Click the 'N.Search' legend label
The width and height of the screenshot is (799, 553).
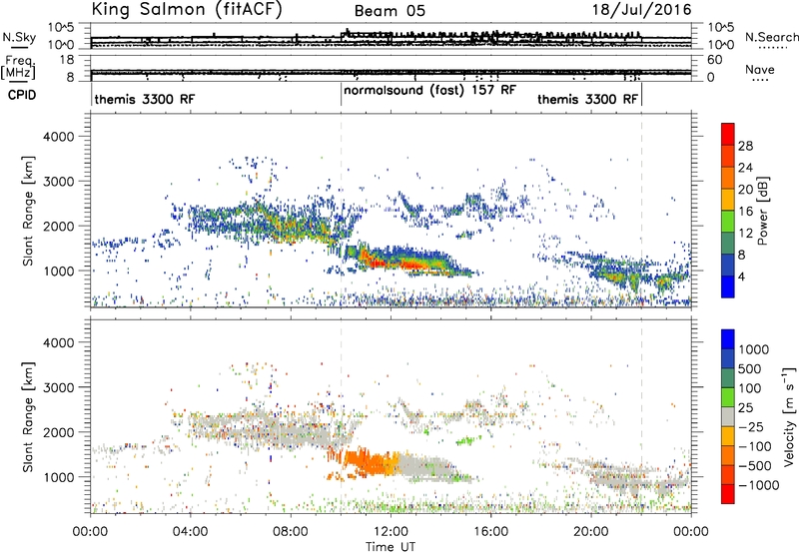(x=771, y=37)
